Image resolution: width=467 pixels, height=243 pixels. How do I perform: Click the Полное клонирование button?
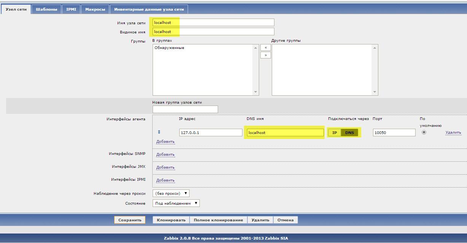click(218, 220)
